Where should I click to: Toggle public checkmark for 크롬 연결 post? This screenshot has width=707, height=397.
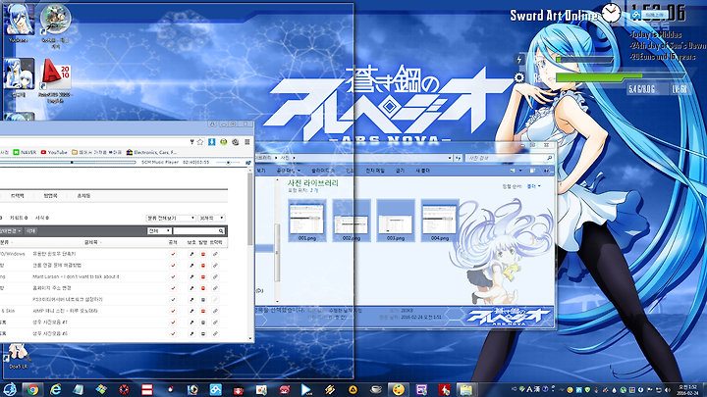point(173,266)
